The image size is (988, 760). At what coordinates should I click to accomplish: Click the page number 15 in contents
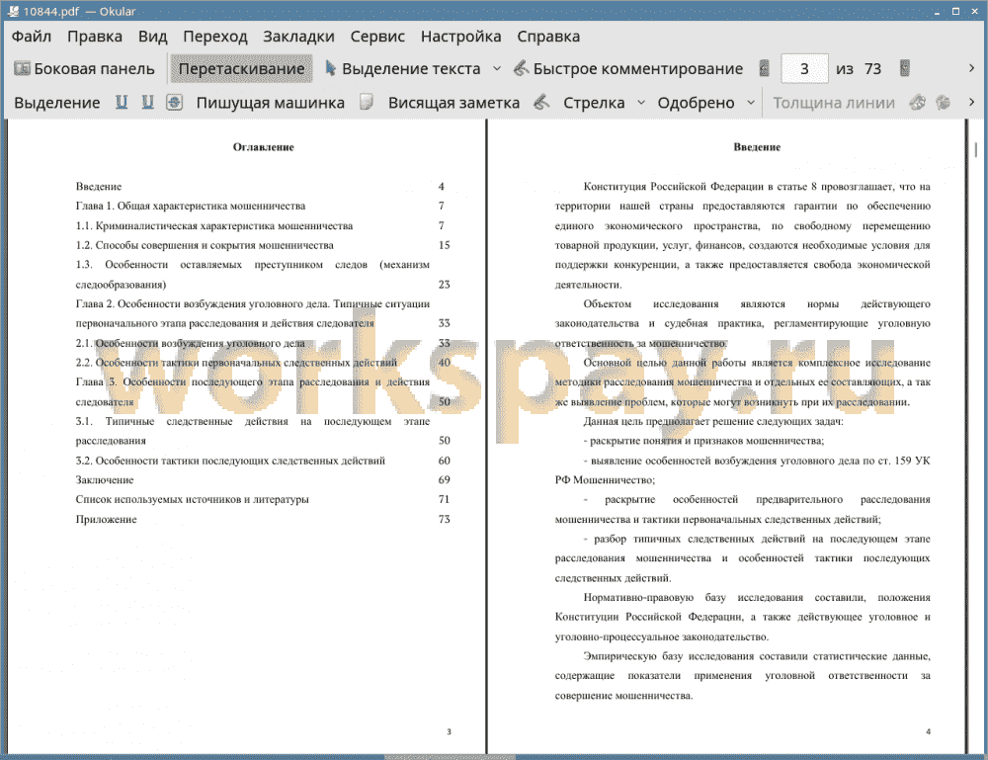[x=445, y=245]
